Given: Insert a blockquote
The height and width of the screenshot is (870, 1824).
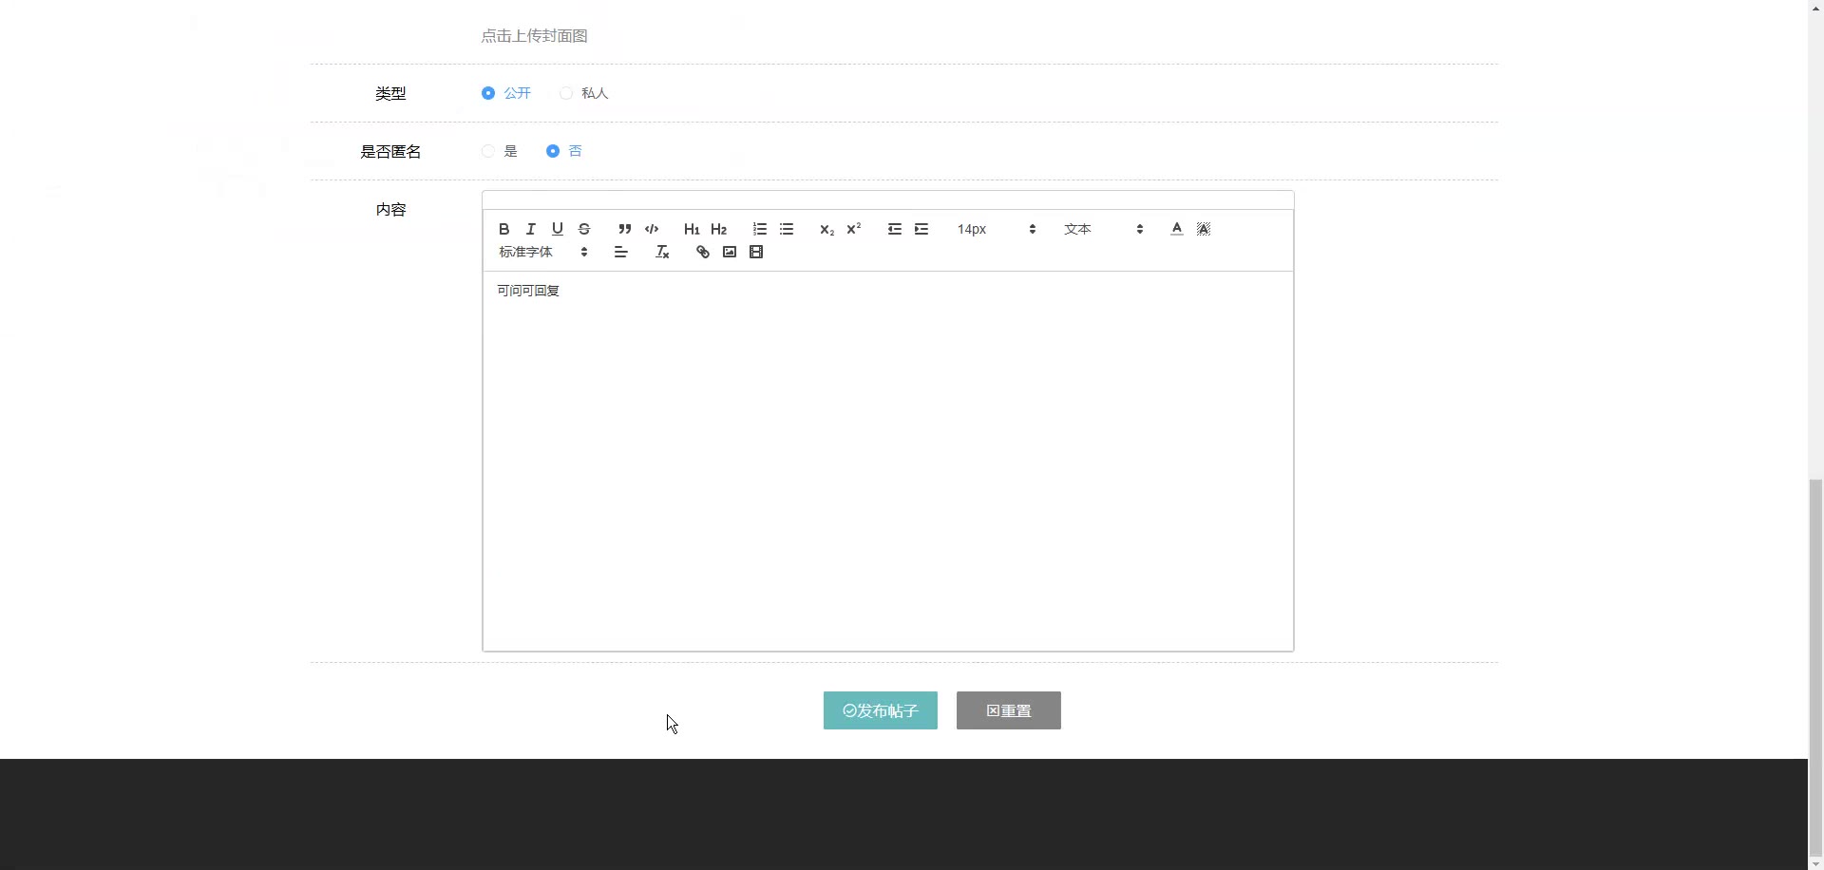Looking at the screenshot, I should (x=624, y=229).
